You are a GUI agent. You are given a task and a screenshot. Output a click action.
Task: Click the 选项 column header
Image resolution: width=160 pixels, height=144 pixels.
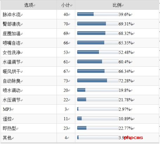[x=29, y=5]
